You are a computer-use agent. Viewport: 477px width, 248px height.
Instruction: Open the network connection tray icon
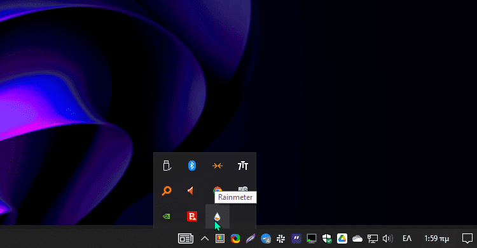click(x=372, y=238)
